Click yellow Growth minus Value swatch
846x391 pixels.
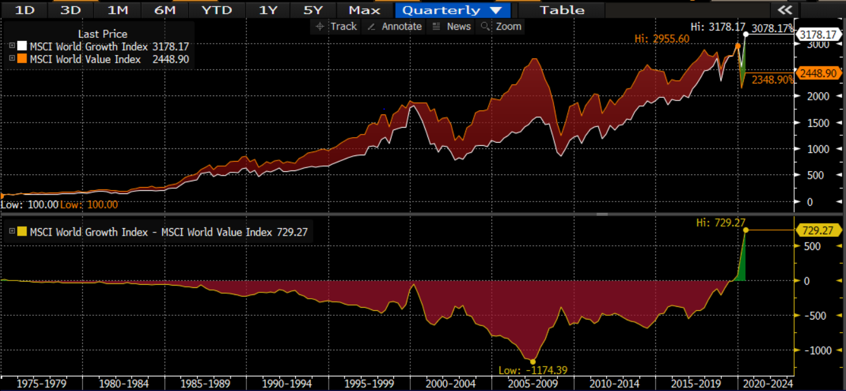point(22,232)
